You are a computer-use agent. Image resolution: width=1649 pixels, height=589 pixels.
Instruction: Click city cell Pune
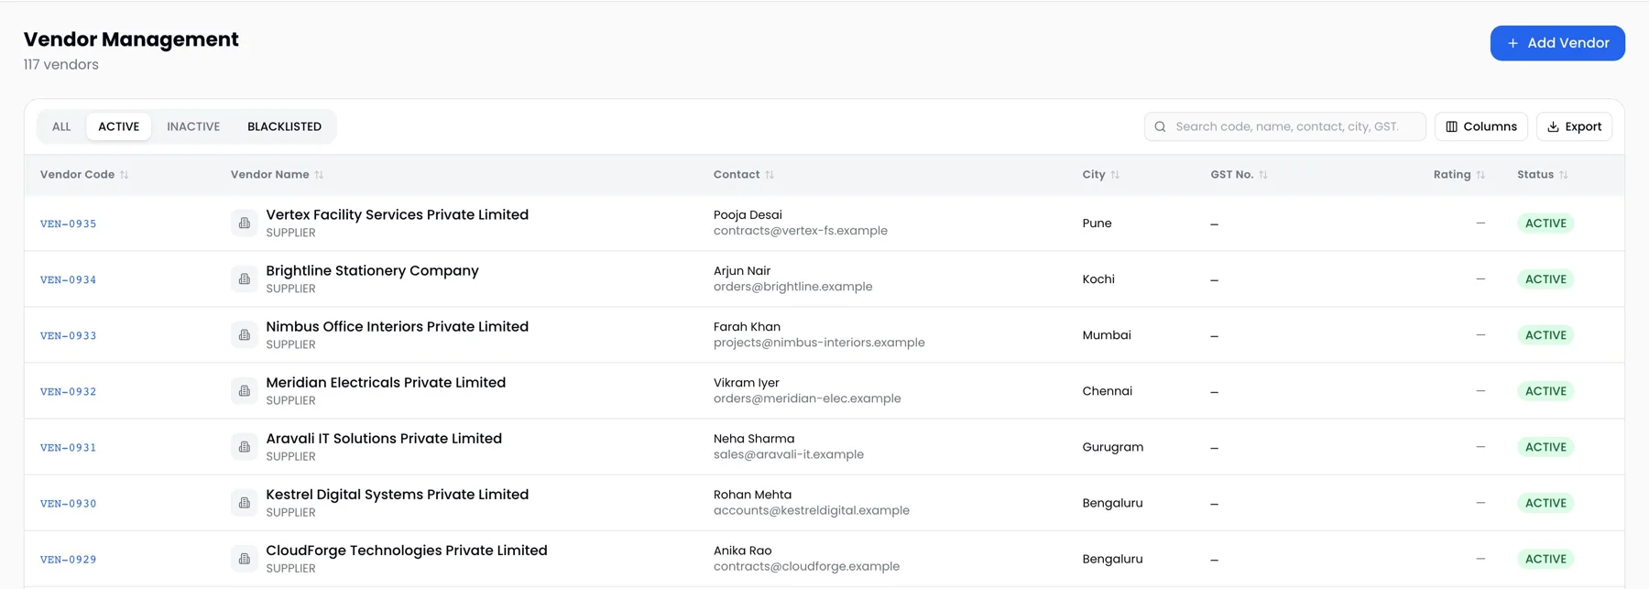click(x=1097, y=224)
